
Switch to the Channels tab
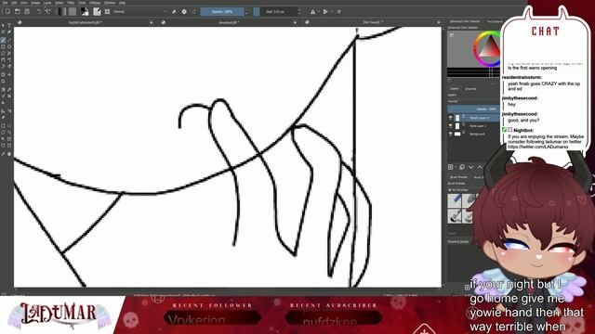[470, 89]
